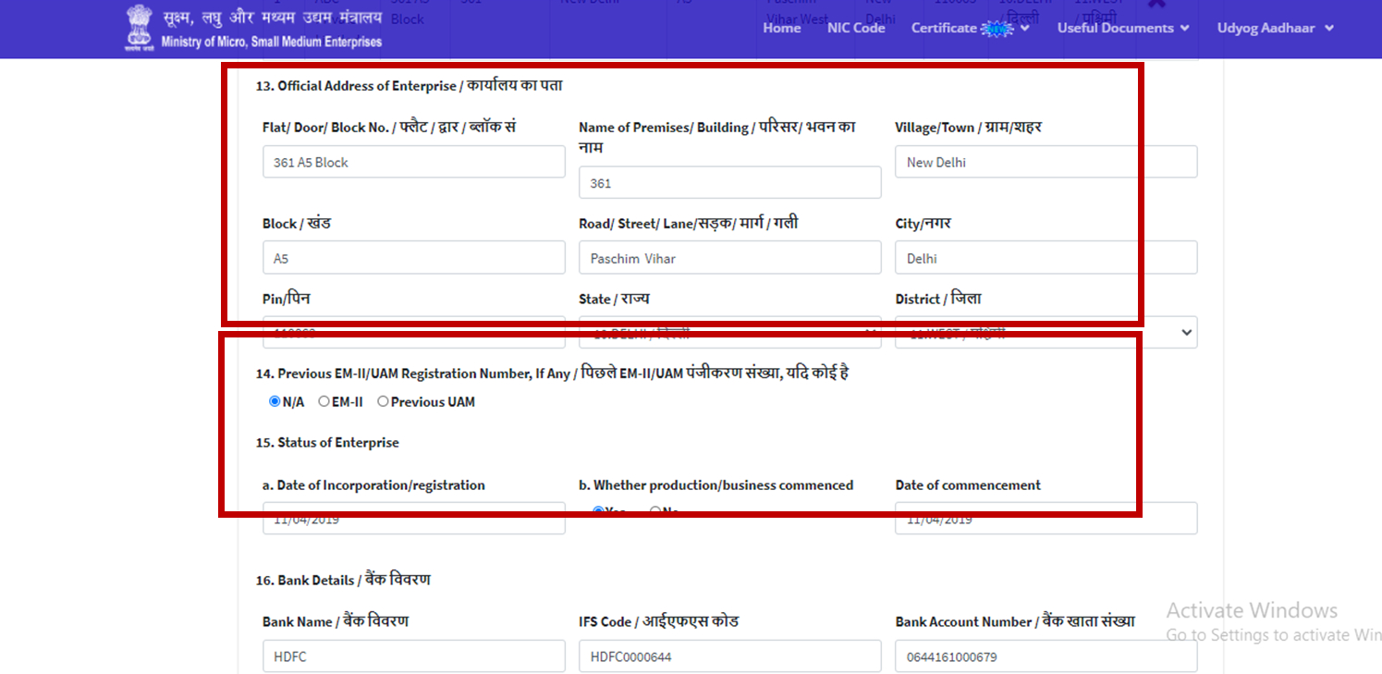Image resolution: width=1382 pixels, height=674 pixels.
Task: Focus the IFS Code input field
Action: 729,657
